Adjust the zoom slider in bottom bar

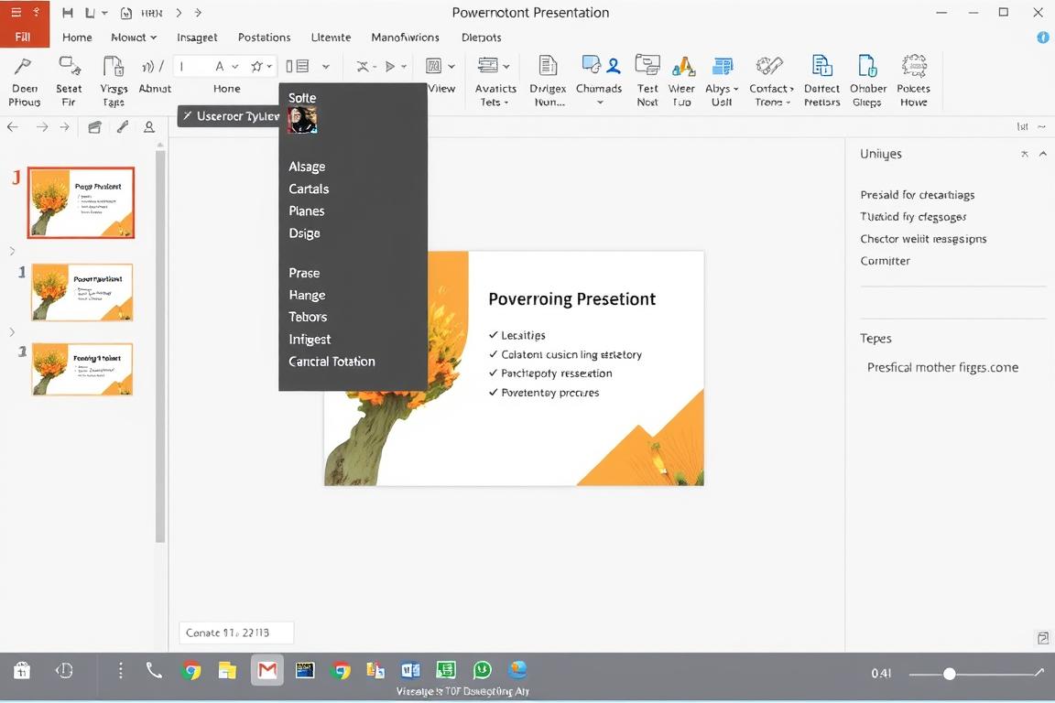tap(950, 674)
